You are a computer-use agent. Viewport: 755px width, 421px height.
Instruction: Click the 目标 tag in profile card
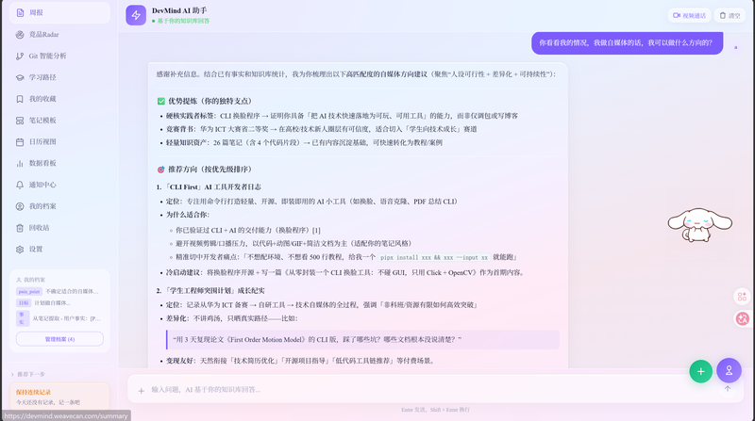(24, 302)
